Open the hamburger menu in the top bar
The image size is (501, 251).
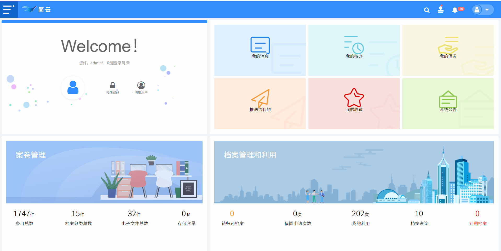[9, 10]
